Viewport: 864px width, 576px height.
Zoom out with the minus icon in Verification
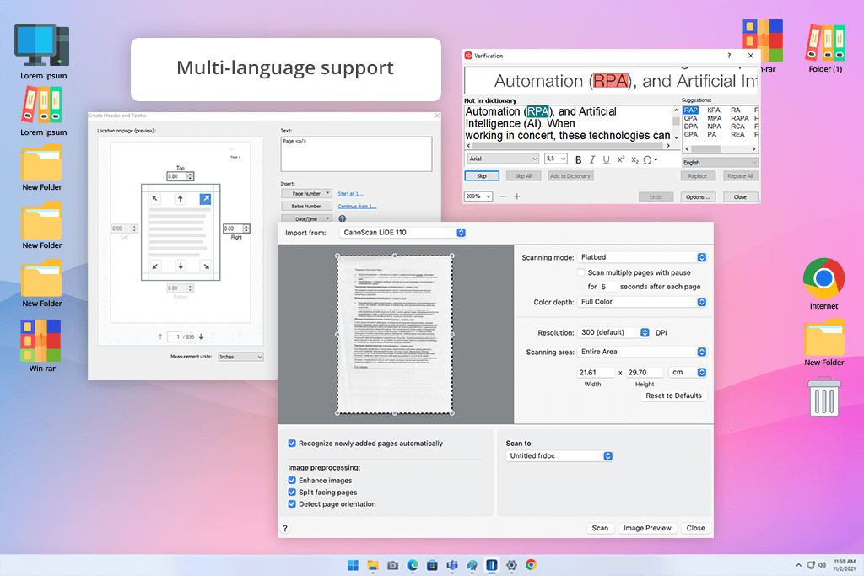pyautogui.click(x=503, y=196)
